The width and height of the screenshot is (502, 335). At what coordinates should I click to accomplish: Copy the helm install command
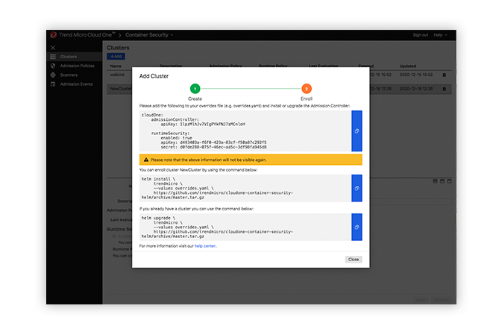[x=357, y=188]
